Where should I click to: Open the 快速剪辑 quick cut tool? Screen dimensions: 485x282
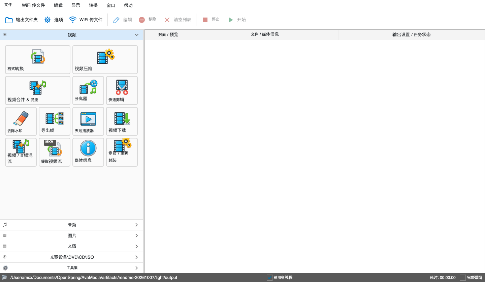pyautogui.click(x=122, y=90)
